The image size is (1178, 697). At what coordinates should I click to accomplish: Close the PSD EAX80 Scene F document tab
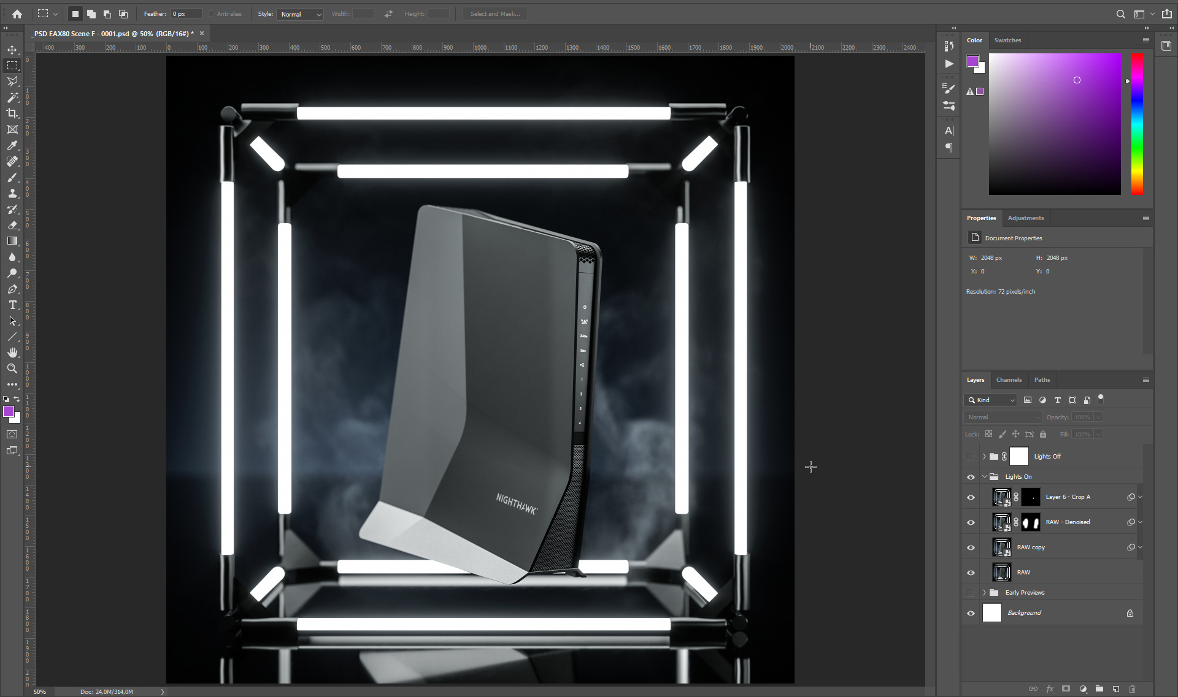(x=202, y=34)
